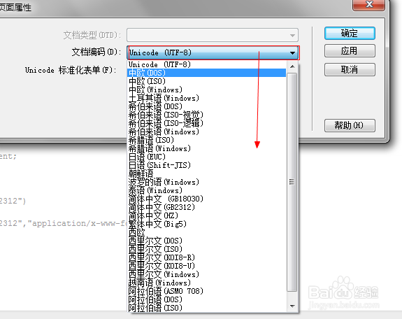Collapse the 文档编码 combo box arrow

pos(292,53)
